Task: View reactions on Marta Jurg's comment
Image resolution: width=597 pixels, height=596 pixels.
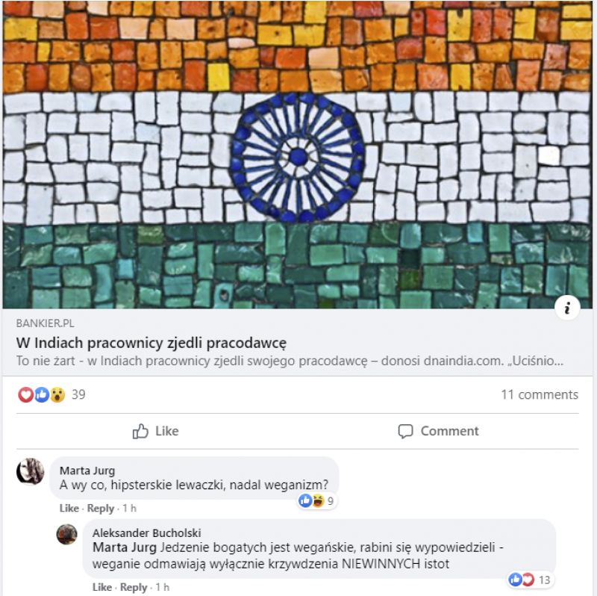Action: click(316, 500)
